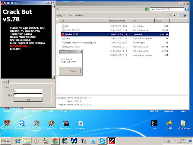The image size is (193, 145).
Task: Click the '4.491 KB' size cell
Action: (x=164, y=34)
